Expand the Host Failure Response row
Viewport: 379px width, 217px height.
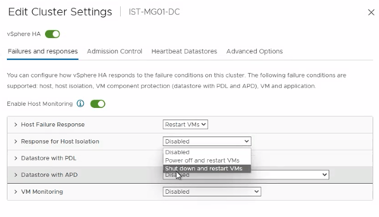click(x=16, y=124)
